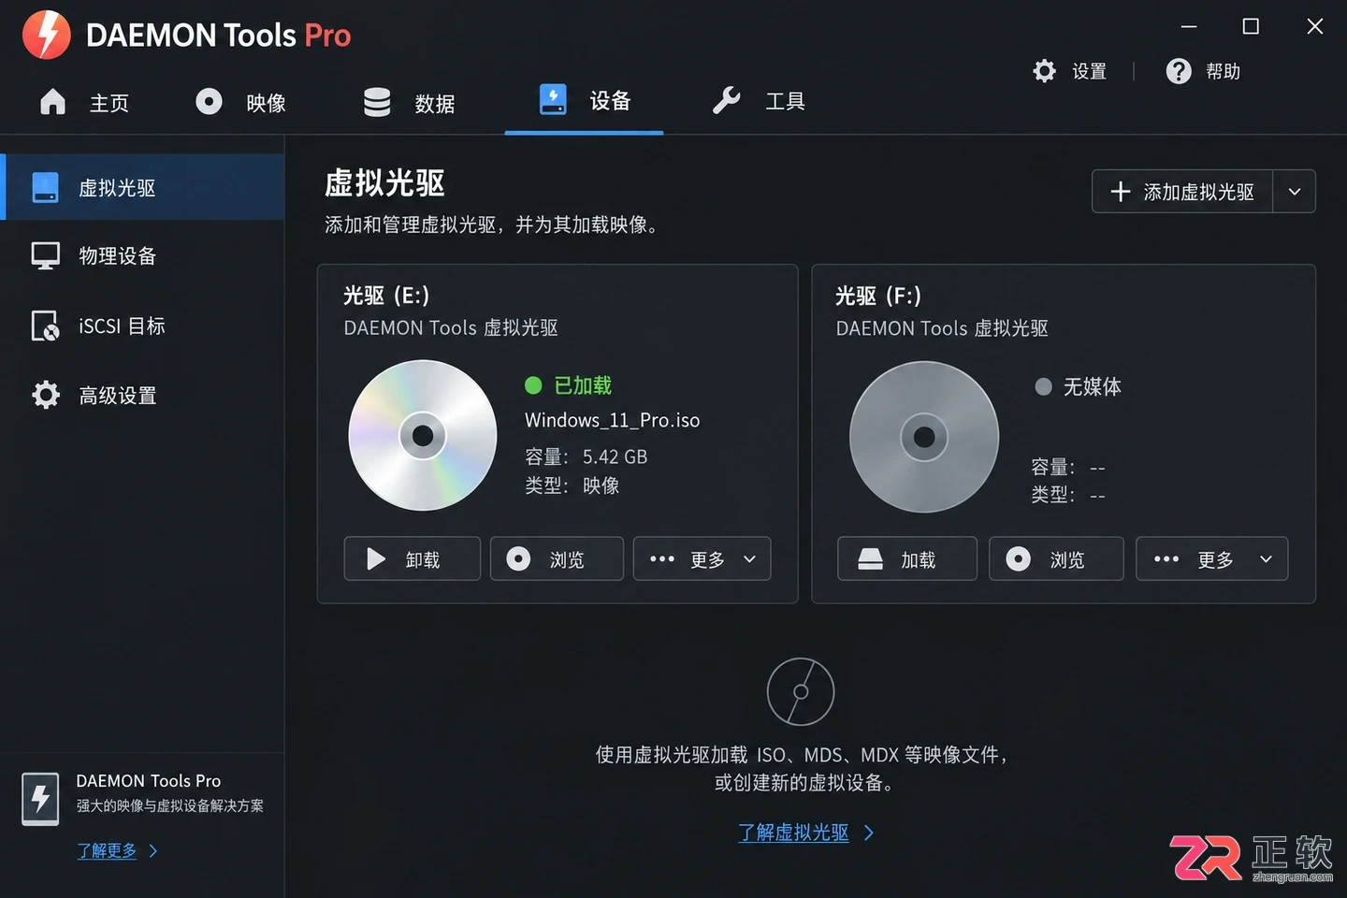Expand the 更多 menu for drive E:
This screenshot has width=1347, height=898.
(702, 559)
